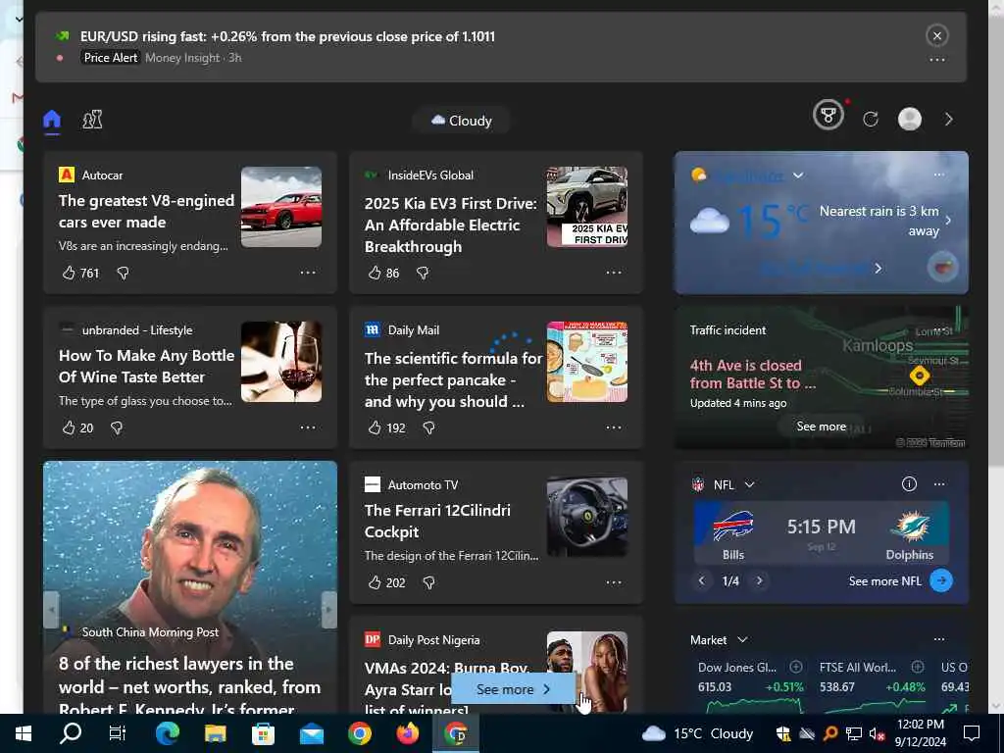
Task: Open more options on the InsideEVs card
Action: pyautogui.click(x=614, y=273)
